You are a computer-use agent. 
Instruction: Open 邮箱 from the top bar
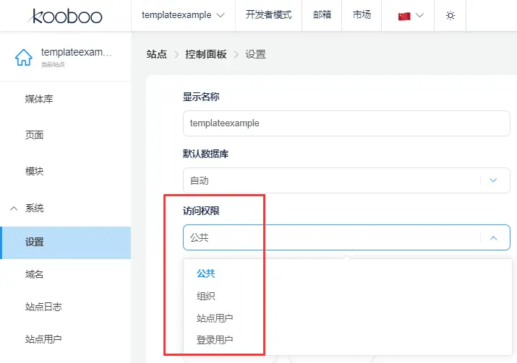click(322, 15)
